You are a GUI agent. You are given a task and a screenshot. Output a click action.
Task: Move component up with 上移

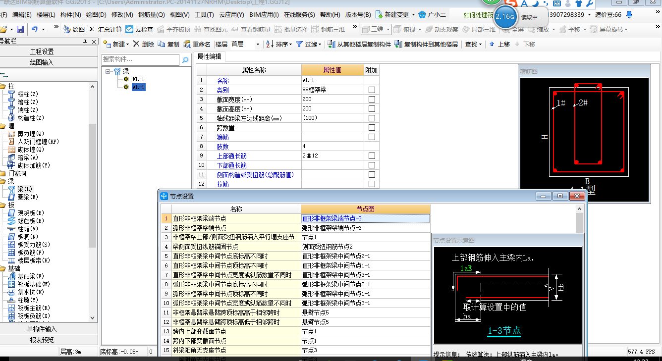coord(499,44)
